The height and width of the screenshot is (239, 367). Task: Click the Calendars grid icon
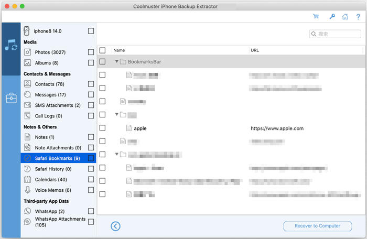(28, 180)
